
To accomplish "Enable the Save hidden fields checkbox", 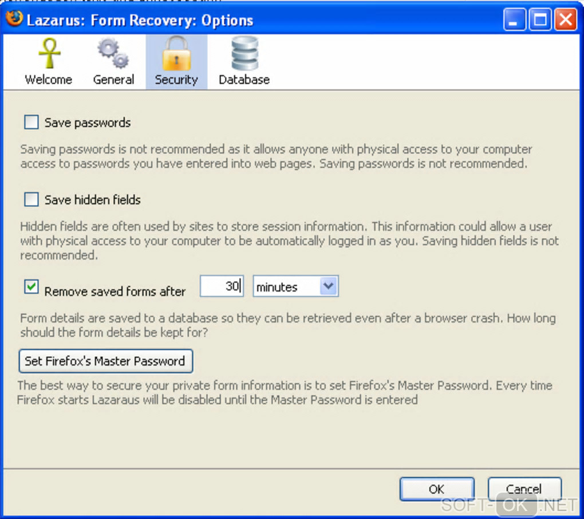I will pyautogui.click(x=31, y=199).
